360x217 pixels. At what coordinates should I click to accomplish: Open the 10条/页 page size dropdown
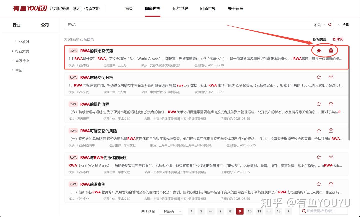point(171,211)
